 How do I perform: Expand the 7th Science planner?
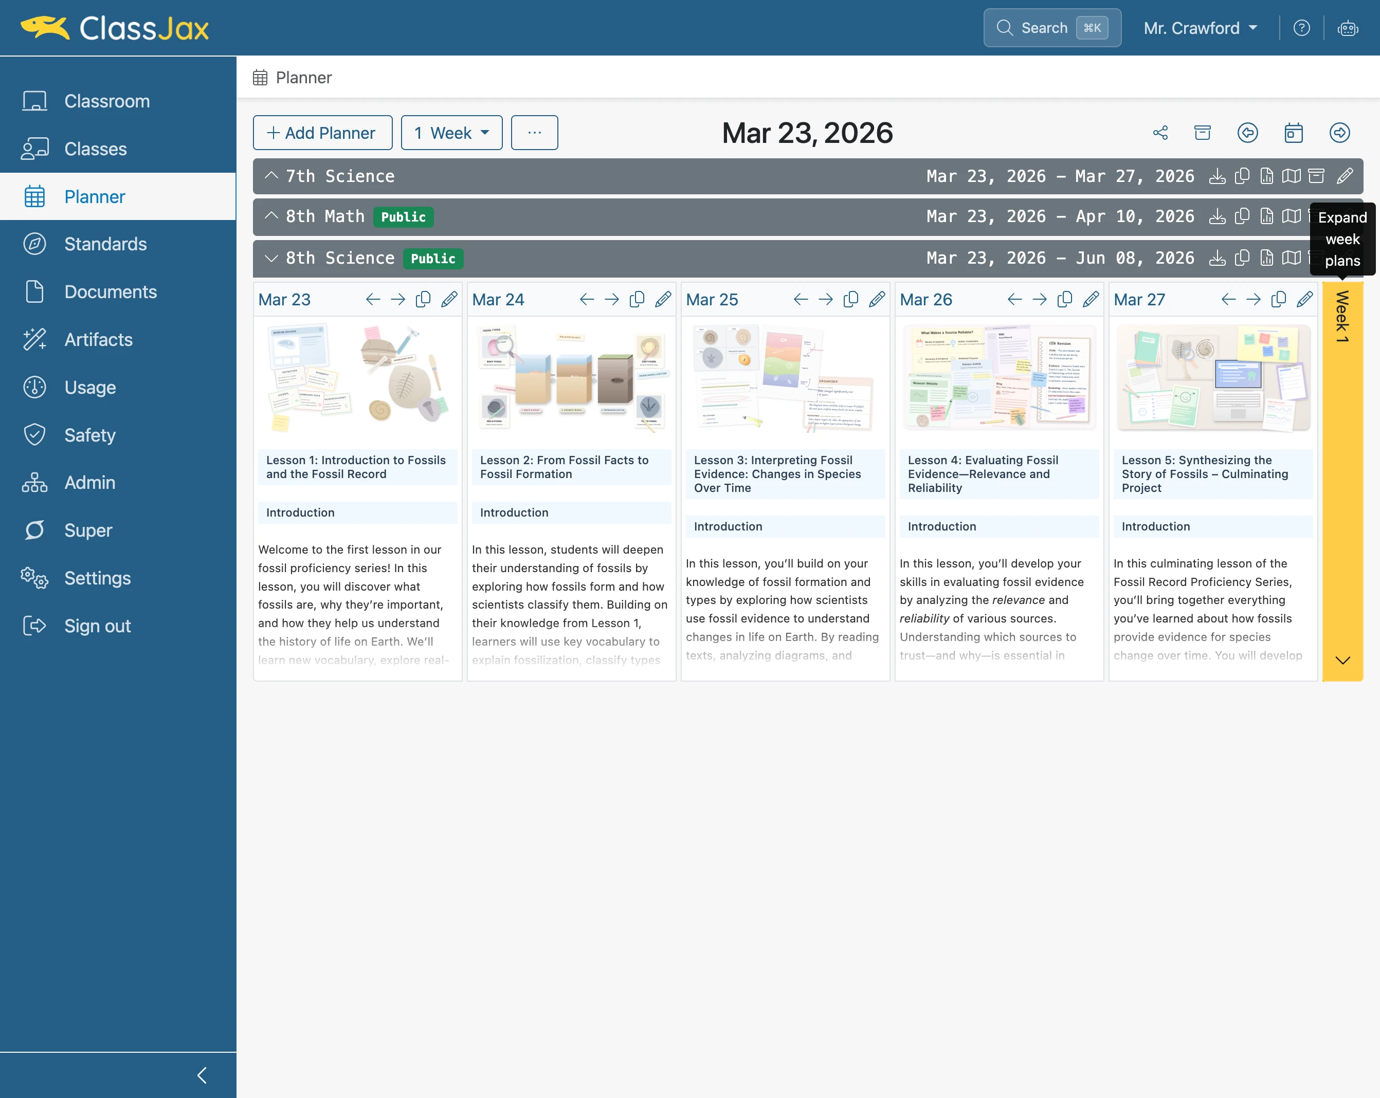(x=271, y=176)
